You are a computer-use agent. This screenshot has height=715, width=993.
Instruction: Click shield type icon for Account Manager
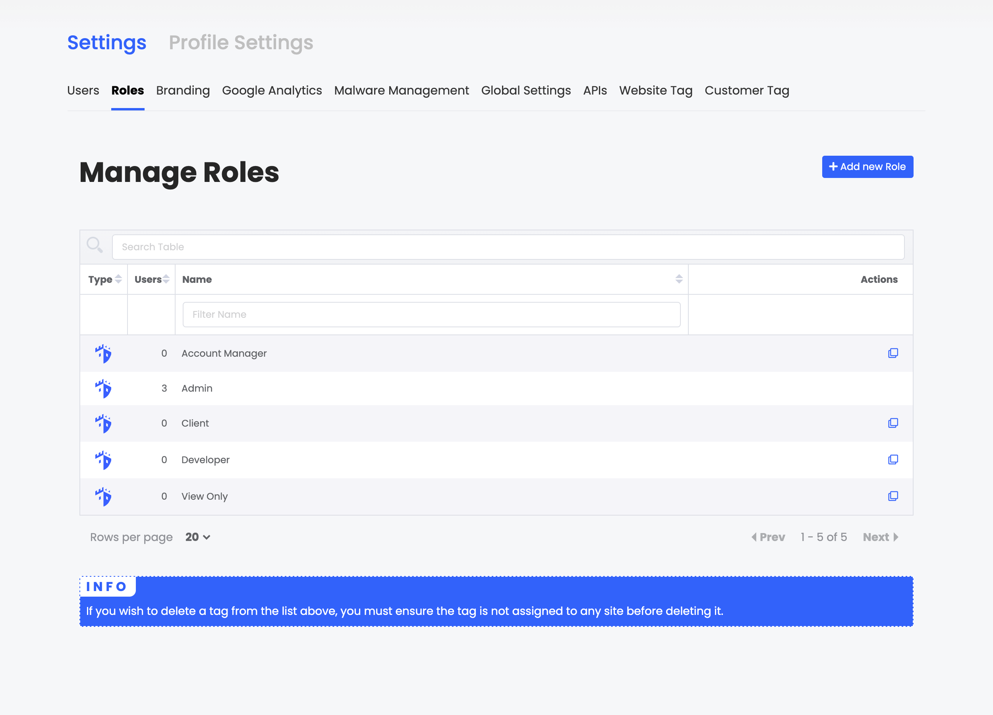[103, 354]
